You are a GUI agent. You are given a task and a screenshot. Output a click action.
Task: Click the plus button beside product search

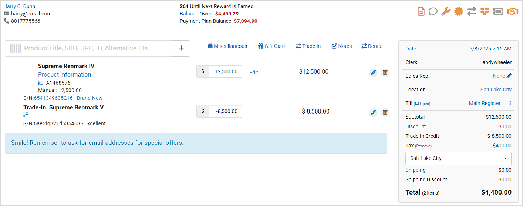pos(181,48)
